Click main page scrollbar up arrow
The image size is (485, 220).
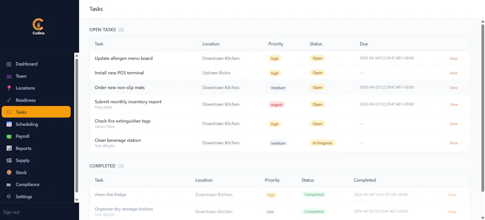[483, 21]
